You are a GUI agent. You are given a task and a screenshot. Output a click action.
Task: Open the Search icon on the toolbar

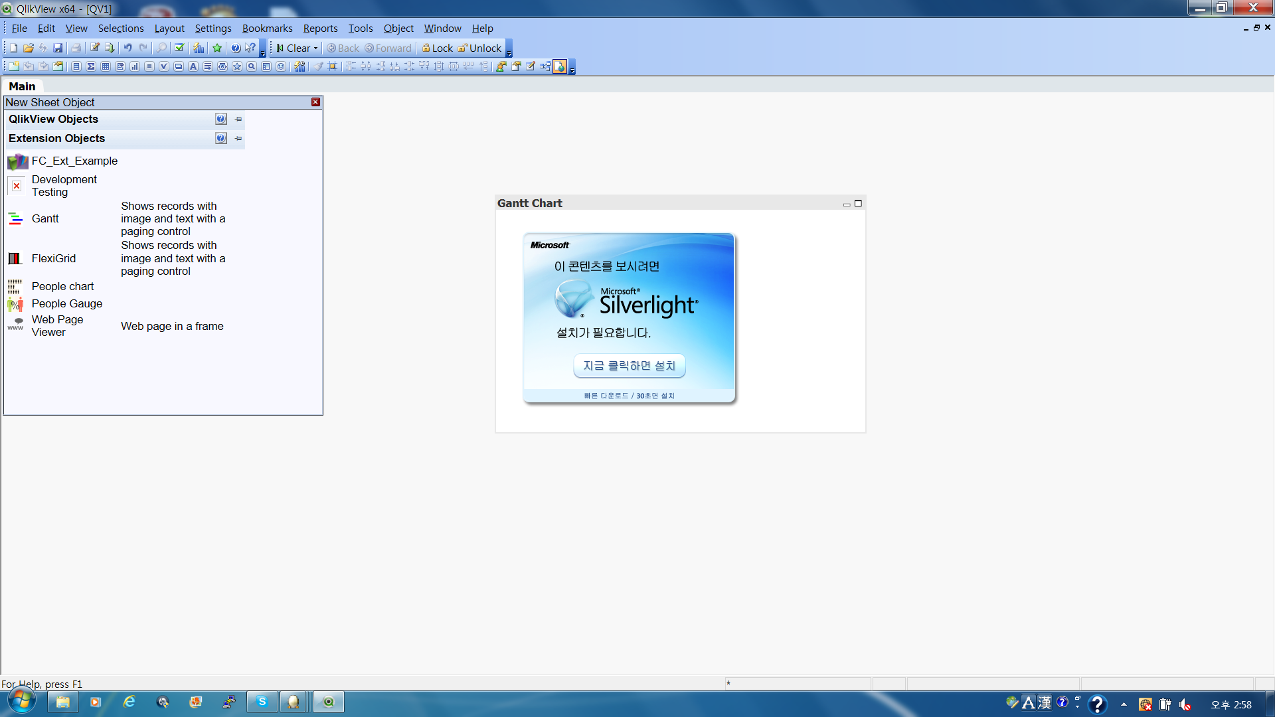click(x=161, y=48)
